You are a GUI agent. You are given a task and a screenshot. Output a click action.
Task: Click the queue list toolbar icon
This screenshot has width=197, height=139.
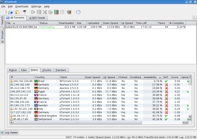62,12
